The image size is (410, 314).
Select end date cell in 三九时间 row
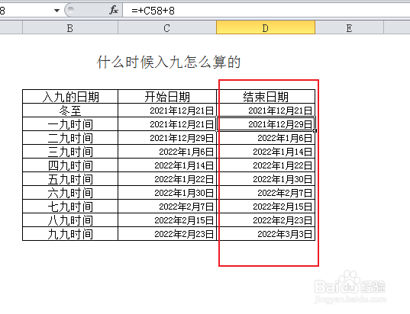[266, 152]
